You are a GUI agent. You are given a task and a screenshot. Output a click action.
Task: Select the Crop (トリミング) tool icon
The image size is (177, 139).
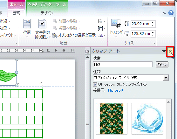click(116, 23)
